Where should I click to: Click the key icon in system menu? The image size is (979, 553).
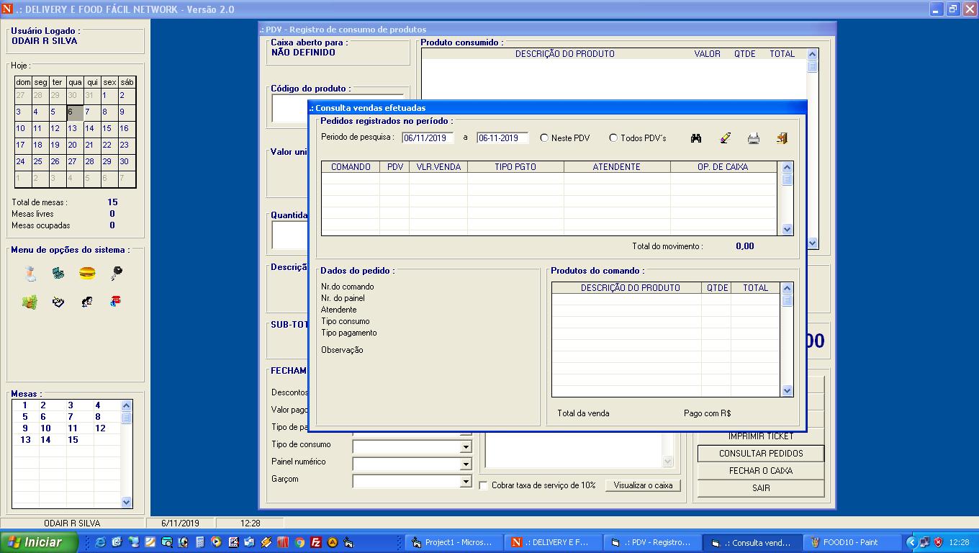[116, 274]
